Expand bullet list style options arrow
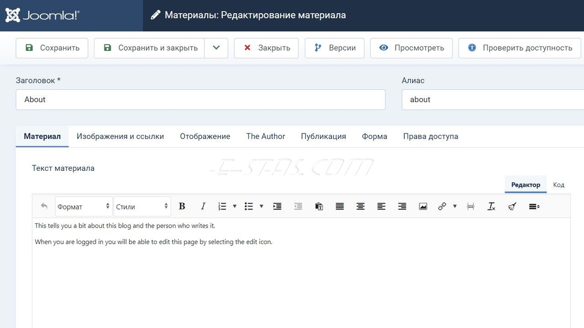Image resolution: width=584 pixels, height=328 pixels. coord(261,206)
